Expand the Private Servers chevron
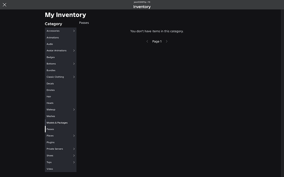 click(x=74, y=149)
